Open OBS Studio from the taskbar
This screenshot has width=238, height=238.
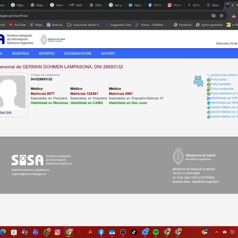tap(123, 232)
